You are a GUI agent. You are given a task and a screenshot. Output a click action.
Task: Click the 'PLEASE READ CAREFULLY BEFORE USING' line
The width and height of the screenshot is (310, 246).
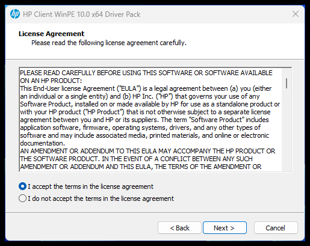[x=146, y=73]
